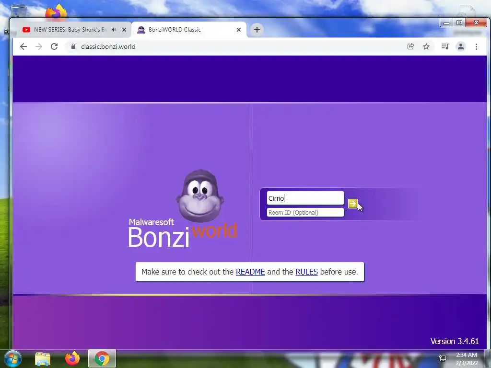This screenshot has height=368, width=491.
Task: Click the Bonzi gorilla logo image
Action: (200, 196)
